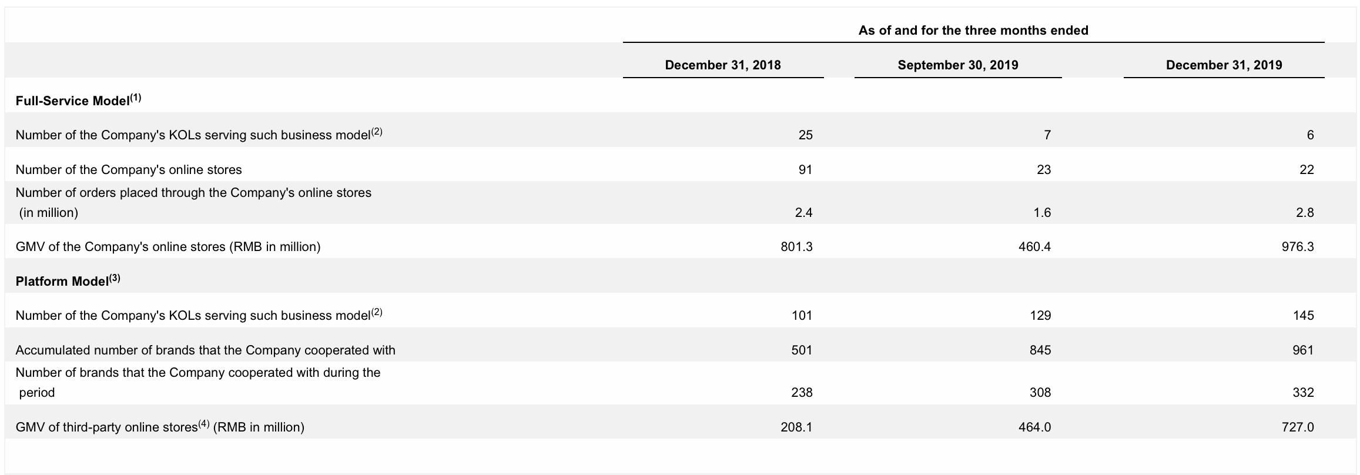Click the 'Accumulated number of brands' row label
1360x475 pixels.
point(206,350)
